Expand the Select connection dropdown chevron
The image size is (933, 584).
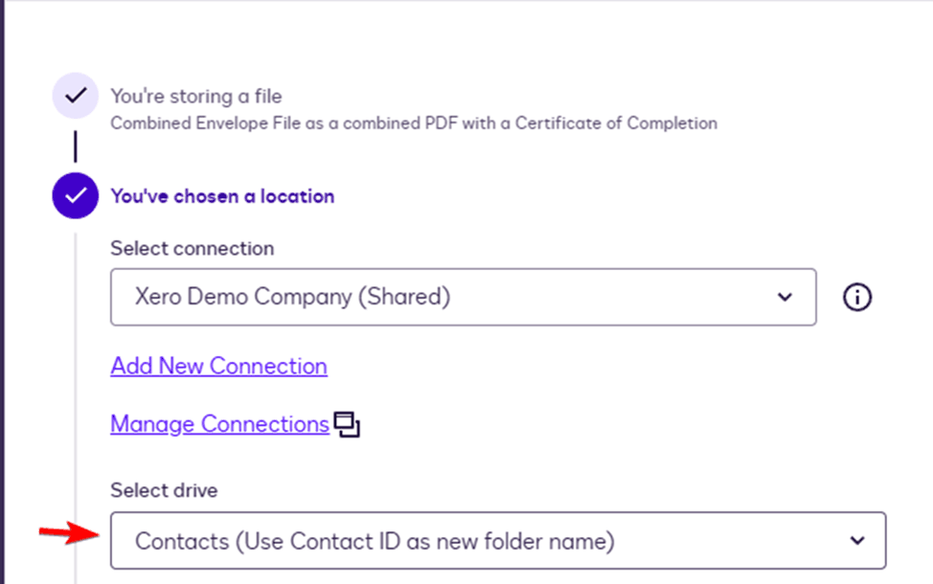click(785, 297)
